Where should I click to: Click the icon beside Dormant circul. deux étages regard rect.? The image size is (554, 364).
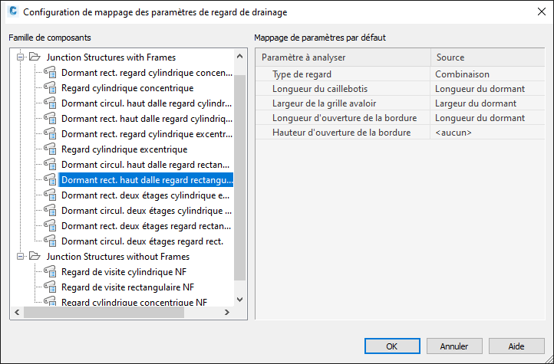coord(51,241)
